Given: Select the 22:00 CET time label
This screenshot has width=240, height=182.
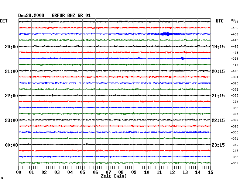Looking at the screenshot, I should (x=11, y=96).
